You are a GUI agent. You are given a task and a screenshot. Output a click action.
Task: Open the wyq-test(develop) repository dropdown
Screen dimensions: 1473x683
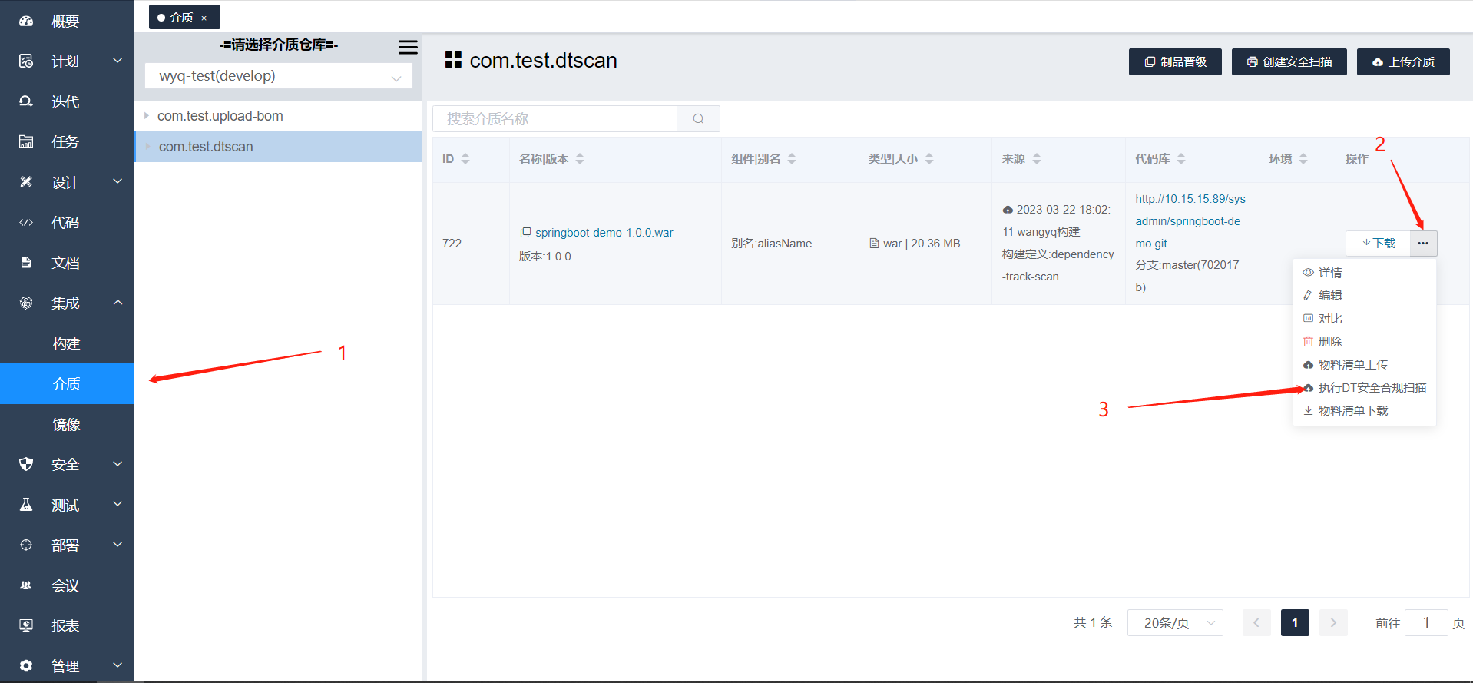tap(279, 76)
